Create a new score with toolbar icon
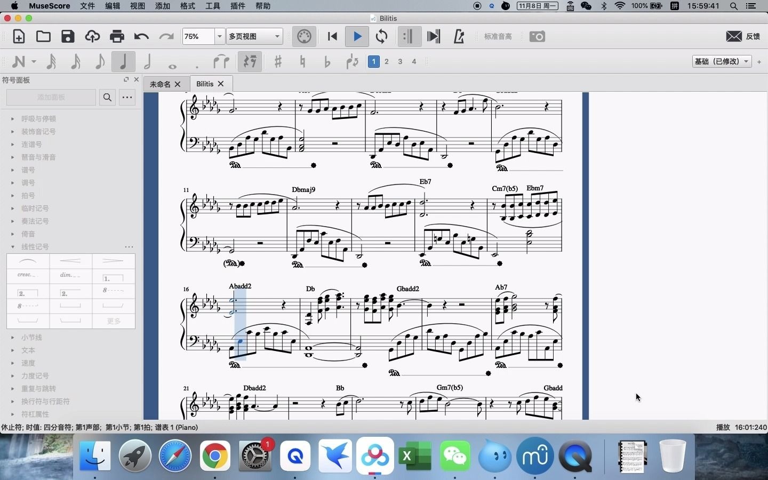The image size is (768, 480). (19, 36)
